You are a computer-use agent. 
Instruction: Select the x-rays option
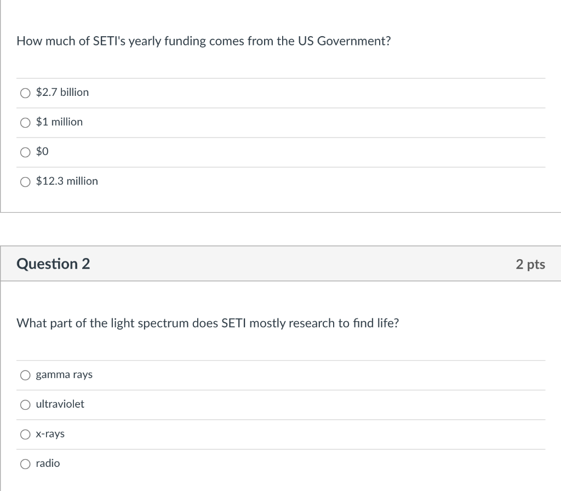pos(25,434)
